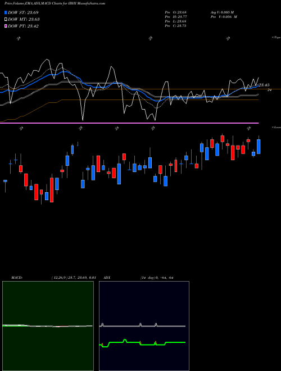Click the blue DOW ST legend swatch

click(x=6, y=12)
